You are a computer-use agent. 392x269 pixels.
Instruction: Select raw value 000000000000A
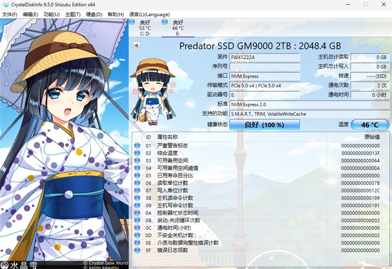(x=360, y=168)
